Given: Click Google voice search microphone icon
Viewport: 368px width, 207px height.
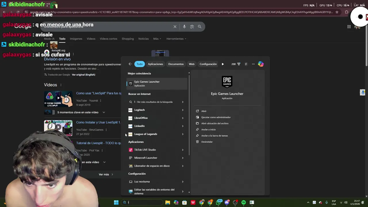Looking at the screenshot, I should pyautogui.click(x=184, y=26).
